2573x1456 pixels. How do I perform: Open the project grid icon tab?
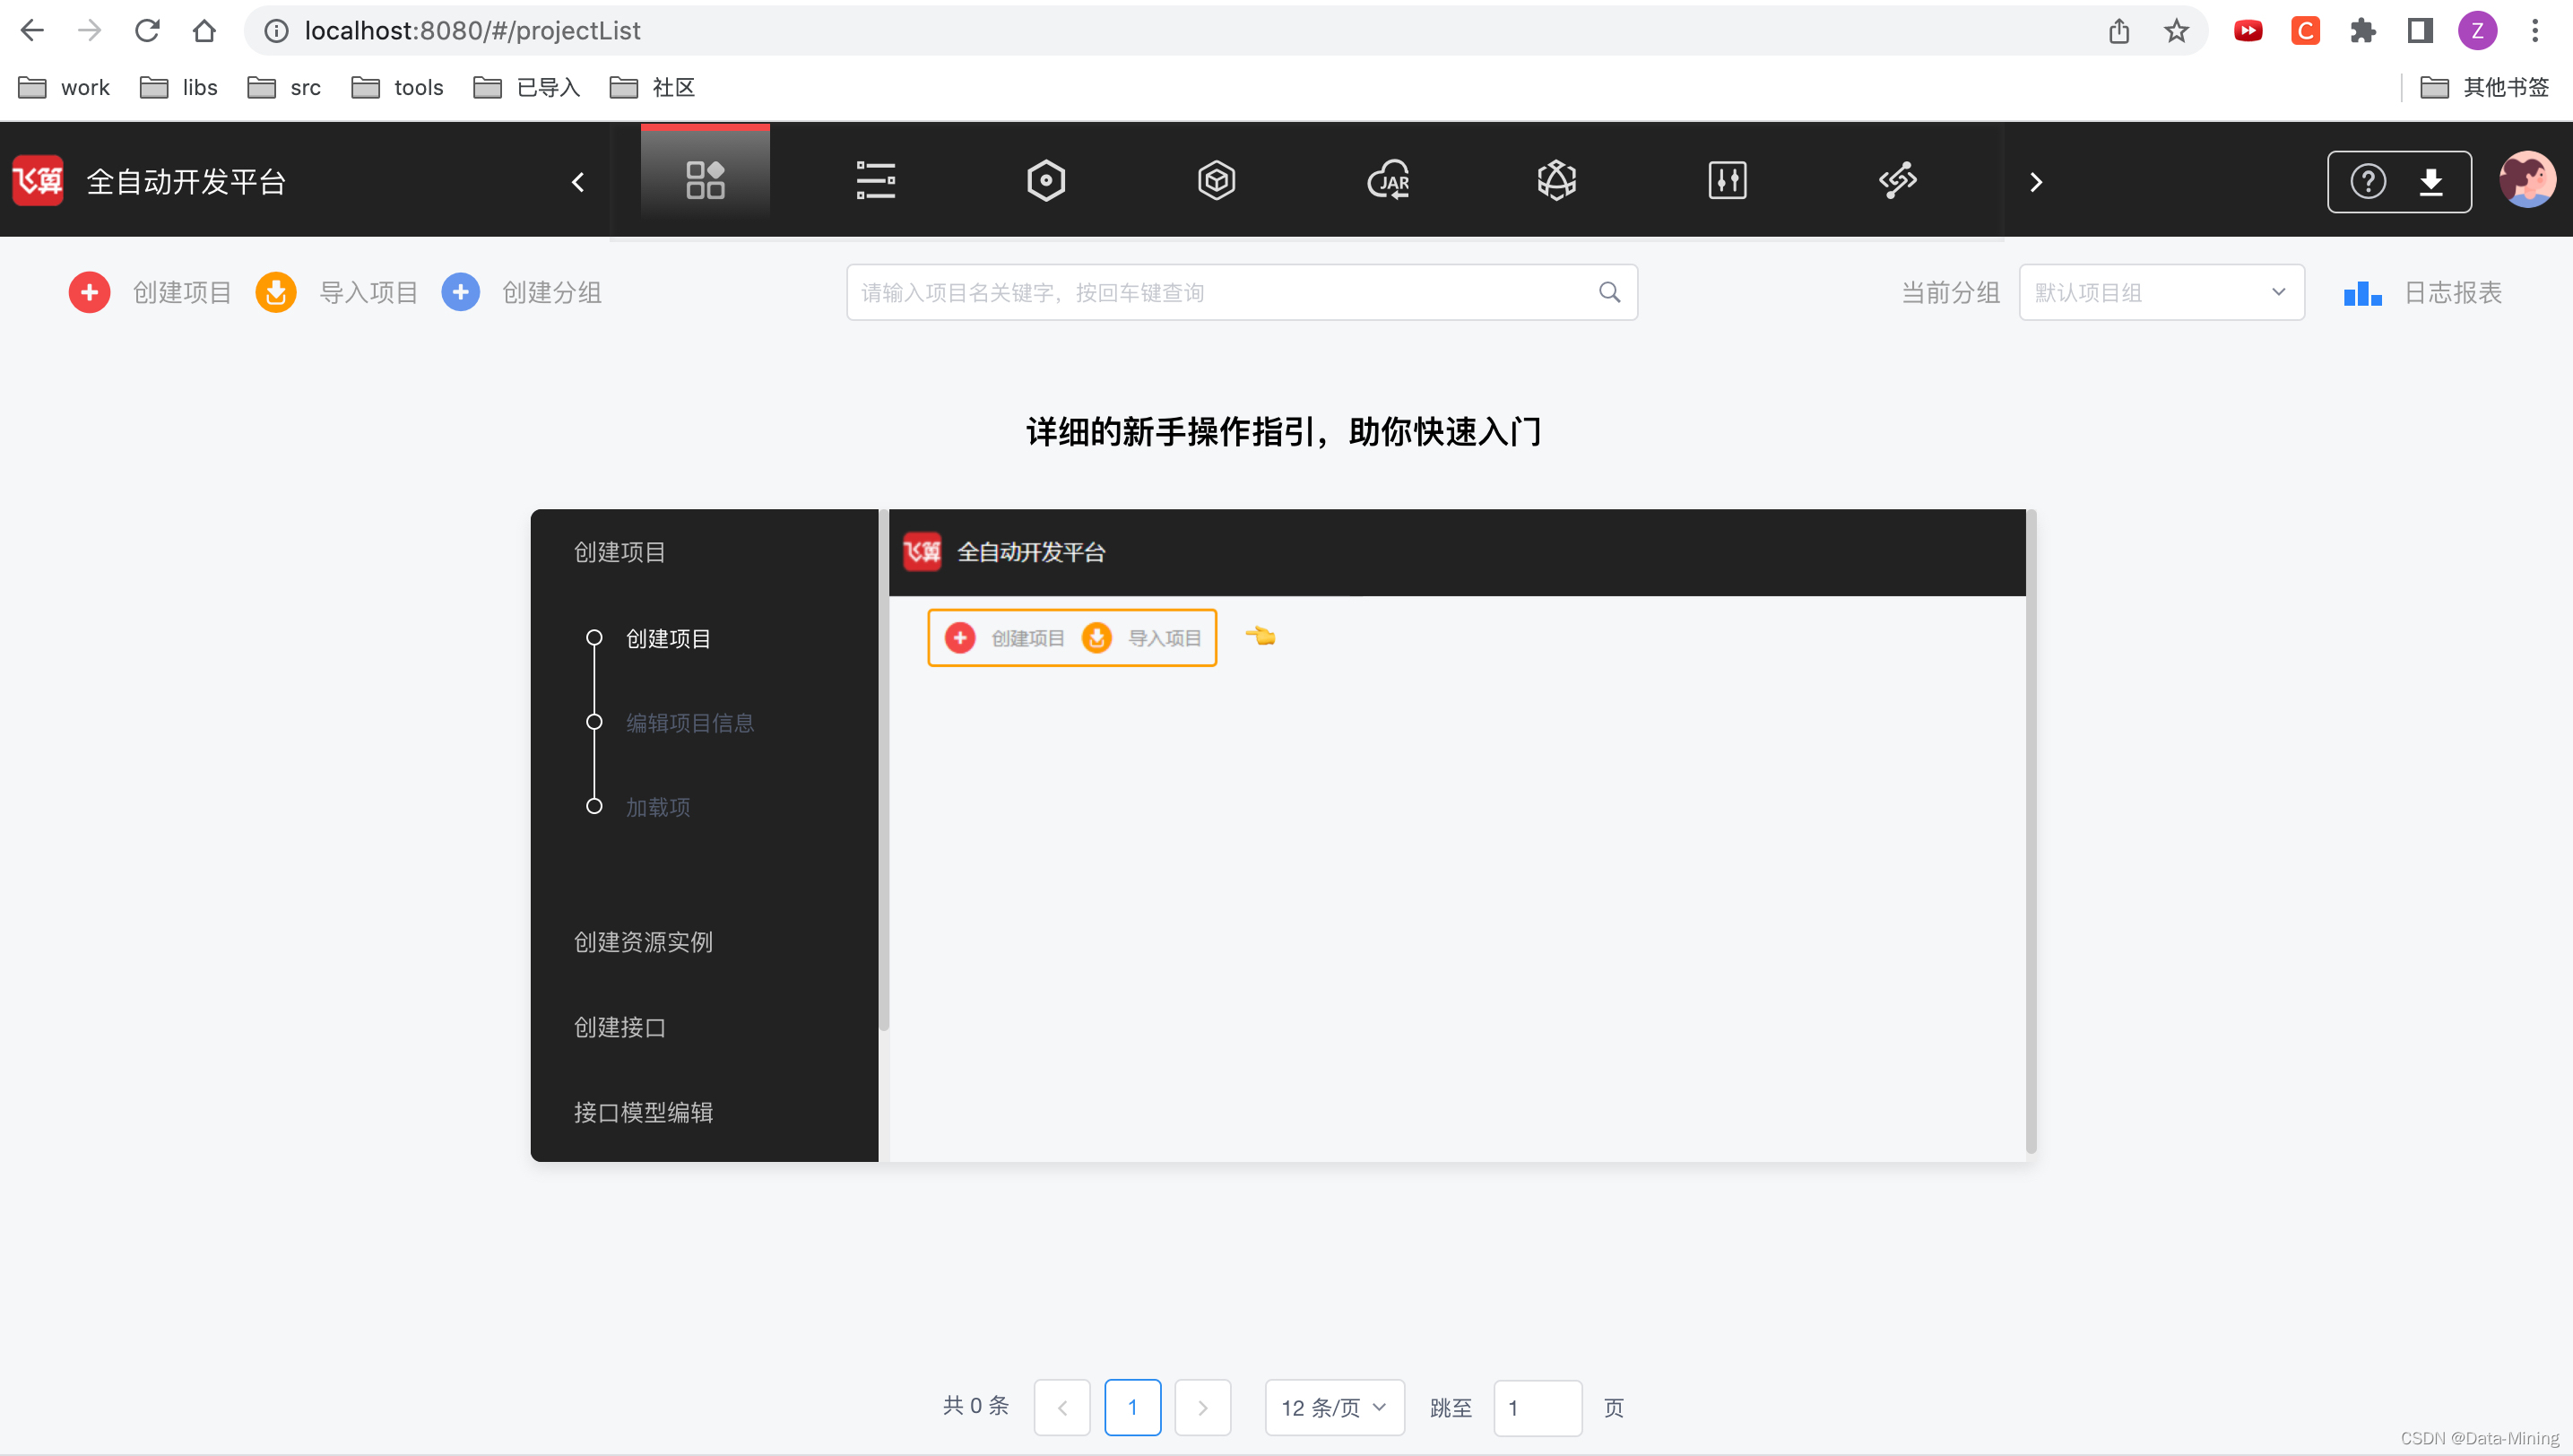point(705,181)
